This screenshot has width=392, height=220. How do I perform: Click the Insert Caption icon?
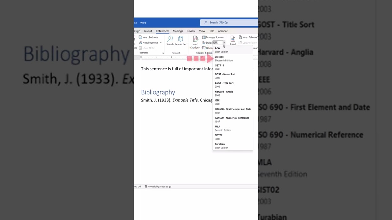click(x=233, y=39)
